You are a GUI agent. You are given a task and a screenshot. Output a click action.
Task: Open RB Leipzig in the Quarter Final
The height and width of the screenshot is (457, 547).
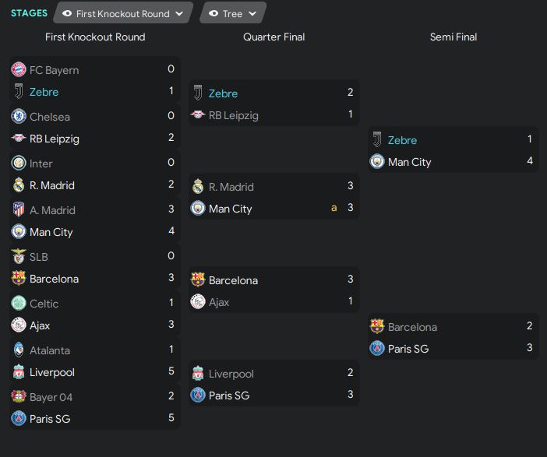pos(233,115)
